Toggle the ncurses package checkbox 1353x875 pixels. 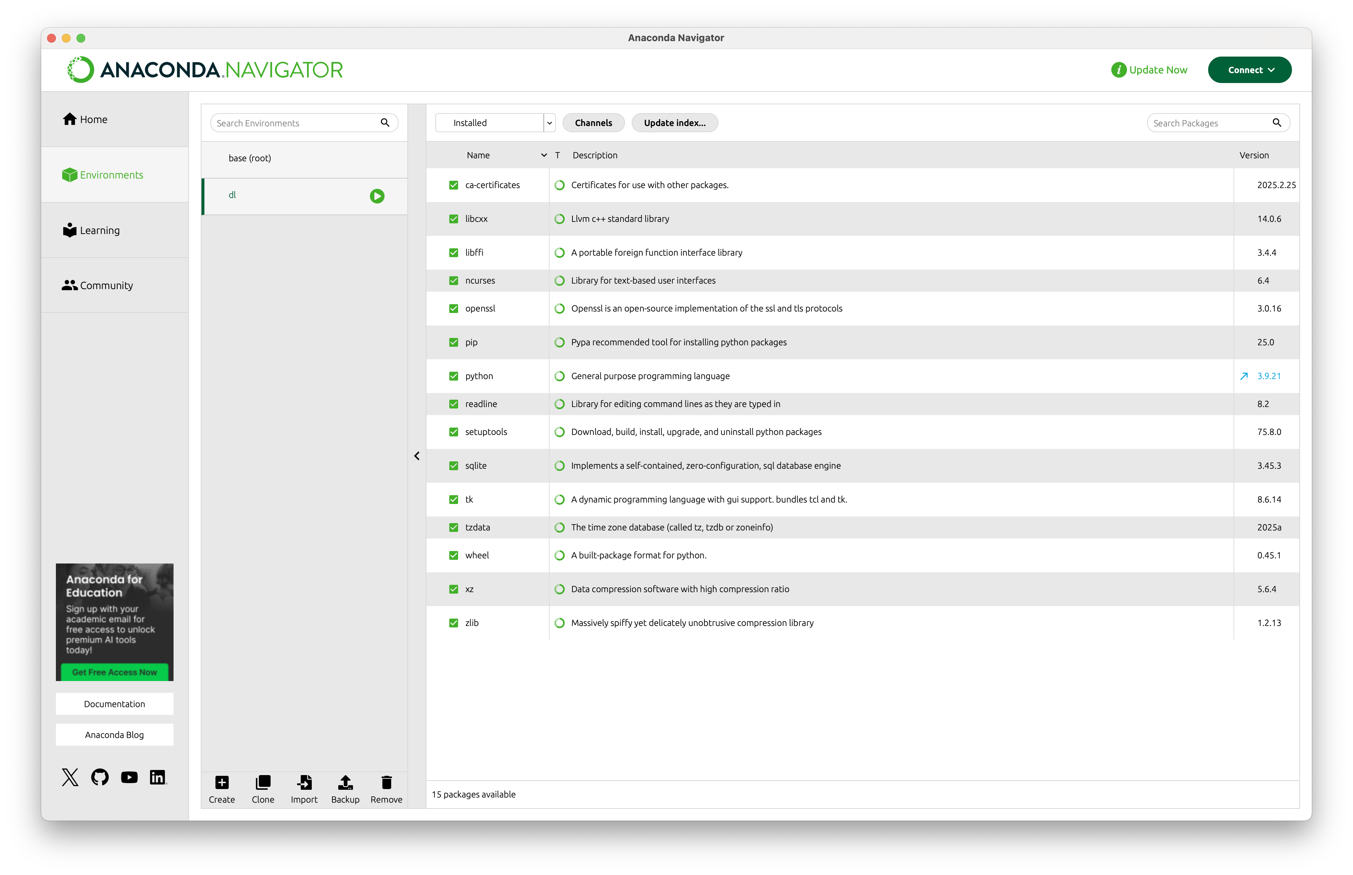click(x=454, y=281)
